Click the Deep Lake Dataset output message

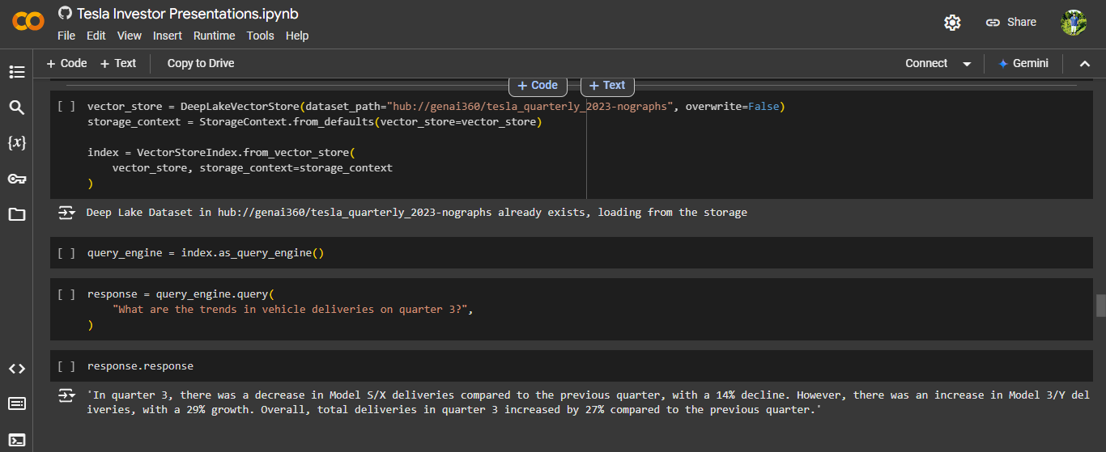[416, 213]
